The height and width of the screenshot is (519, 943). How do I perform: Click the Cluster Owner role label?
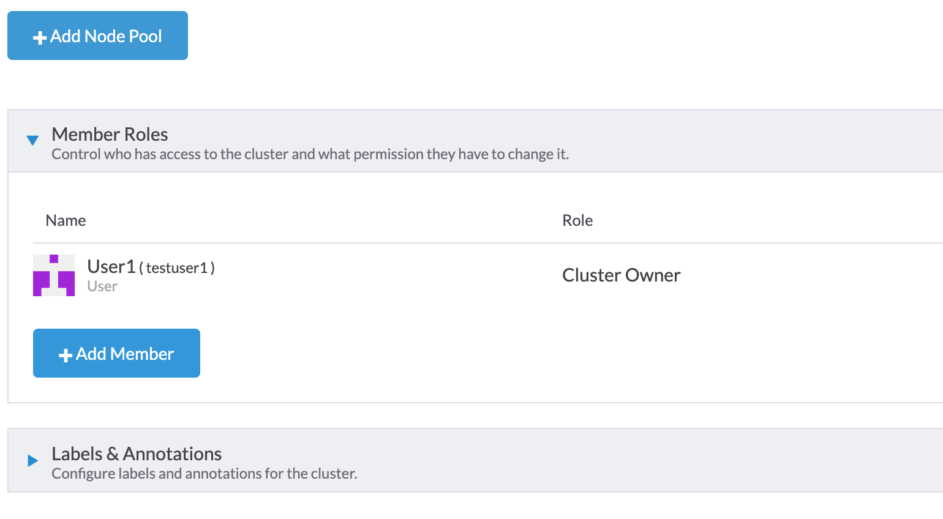tap(622, 275)
